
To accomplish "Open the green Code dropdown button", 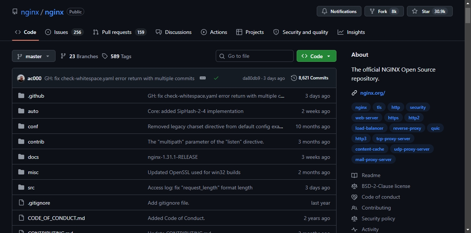I will 316,56.
